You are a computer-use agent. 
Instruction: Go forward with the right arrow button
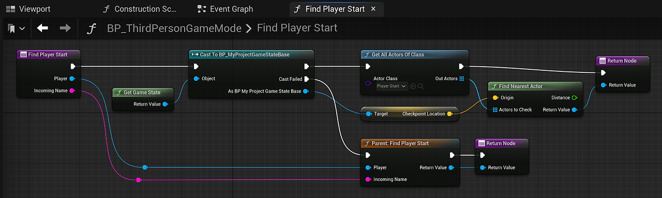65,28
